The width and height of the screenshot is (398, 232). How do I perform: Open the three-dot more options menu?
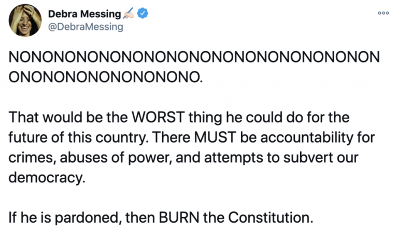[383, 13]
